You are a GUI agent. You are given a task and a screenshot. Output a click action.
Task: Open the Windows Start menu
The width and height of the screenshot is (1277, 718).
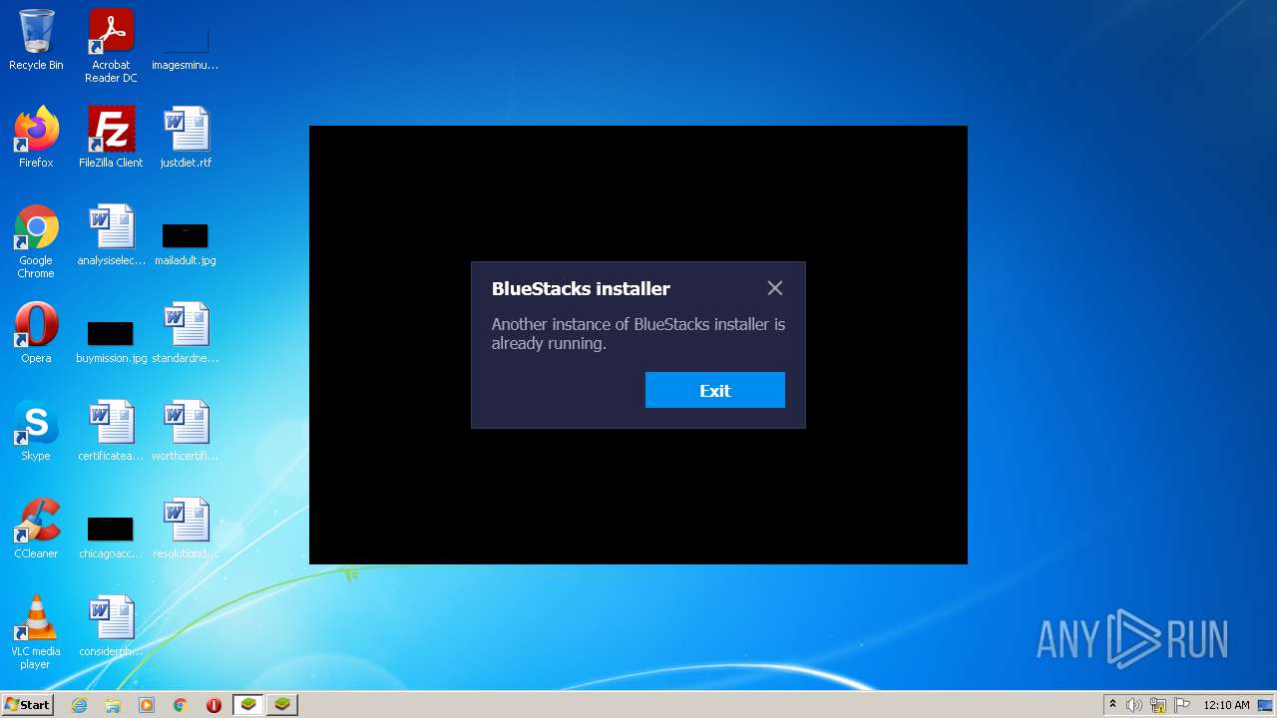click(x=28, y=705)
